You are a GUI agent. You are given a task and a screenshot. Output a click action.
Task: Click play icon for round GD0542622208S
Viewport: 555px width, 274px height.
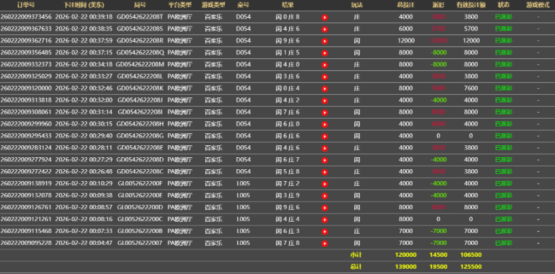tap(325, 29)
